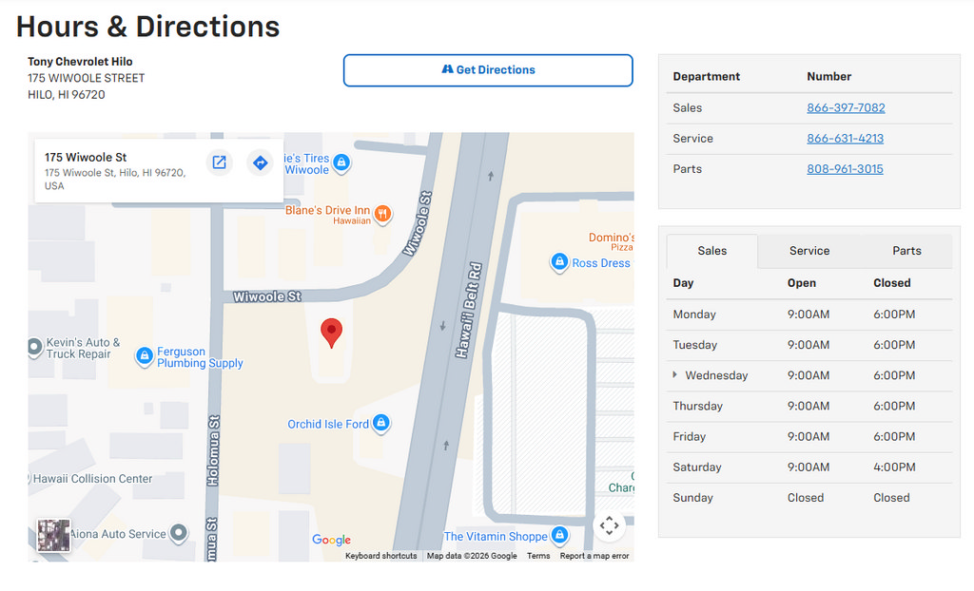Select Blane's Drive Inn restaurant icon

pyautogui.click(x=382, y=215)
